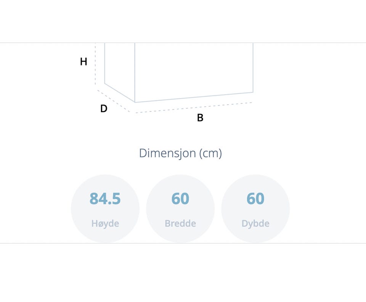Click the right edge of the box

(253, 68)
